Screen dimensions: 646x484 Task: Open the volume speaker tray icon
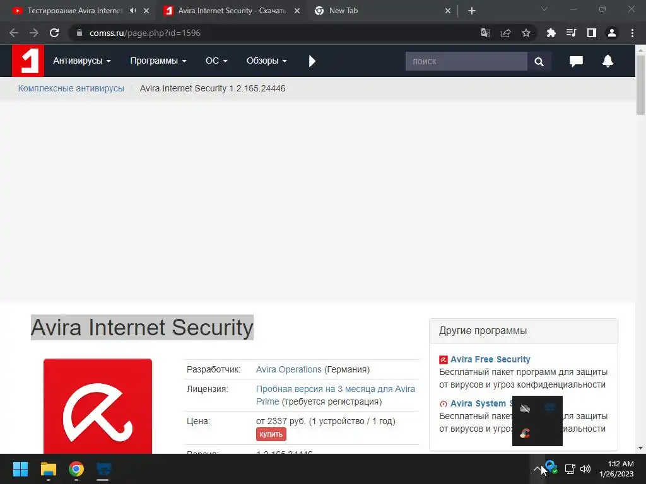coord(585,469)
